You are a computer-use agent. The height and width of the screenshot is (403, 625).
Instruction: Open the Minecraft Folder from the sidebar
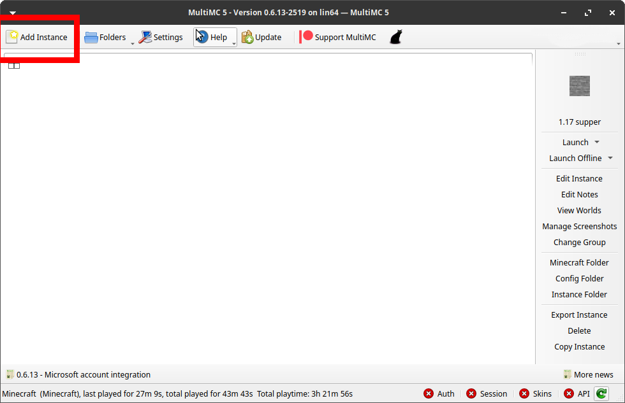click(x=579, y=262)
